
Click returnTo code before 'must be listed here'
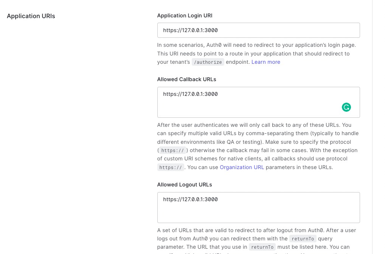[262, 247]
